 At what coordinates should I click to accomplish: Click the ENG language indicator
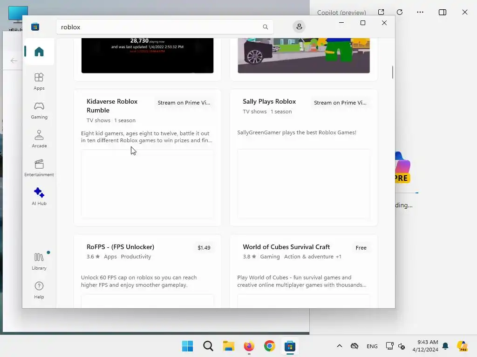(x=372, y=346)
